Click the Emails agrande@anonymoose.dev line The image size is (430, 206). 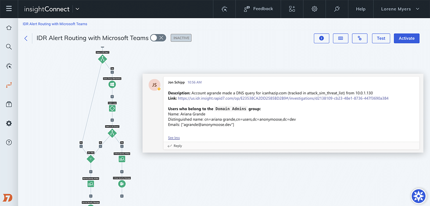point(201,124)
